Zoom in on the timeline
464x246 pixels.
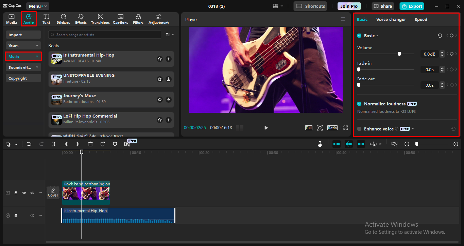pos(456,144)
